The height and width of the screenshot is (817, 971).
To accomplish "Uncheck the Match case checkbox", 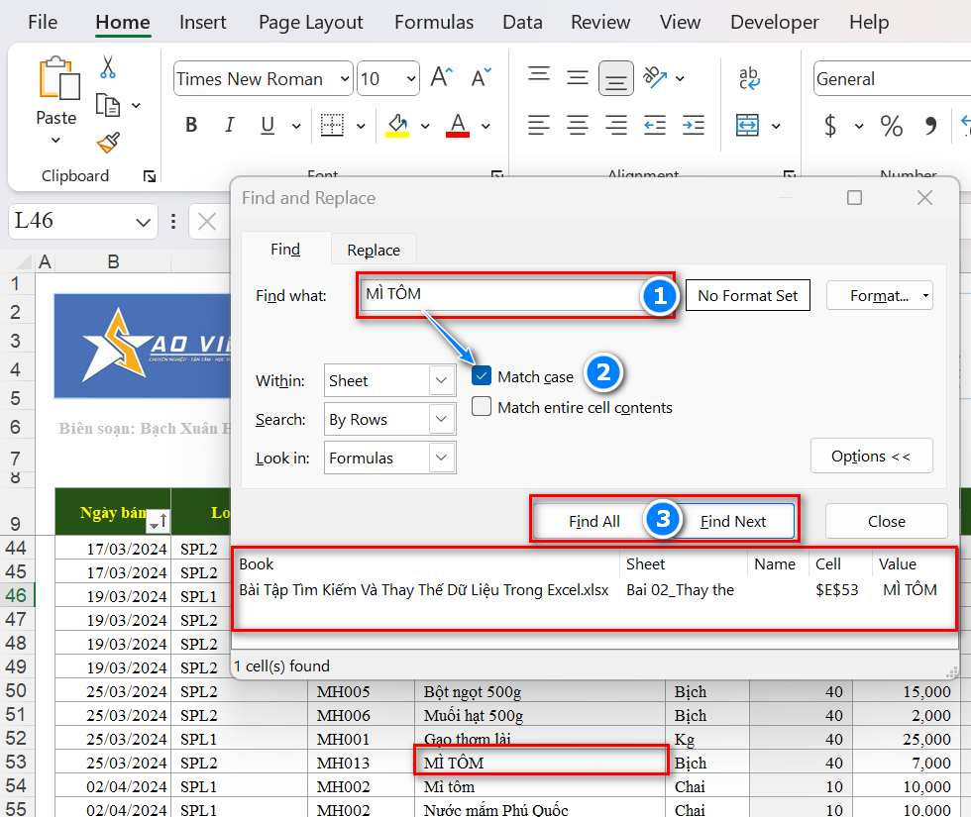I will tap(482, 376).
